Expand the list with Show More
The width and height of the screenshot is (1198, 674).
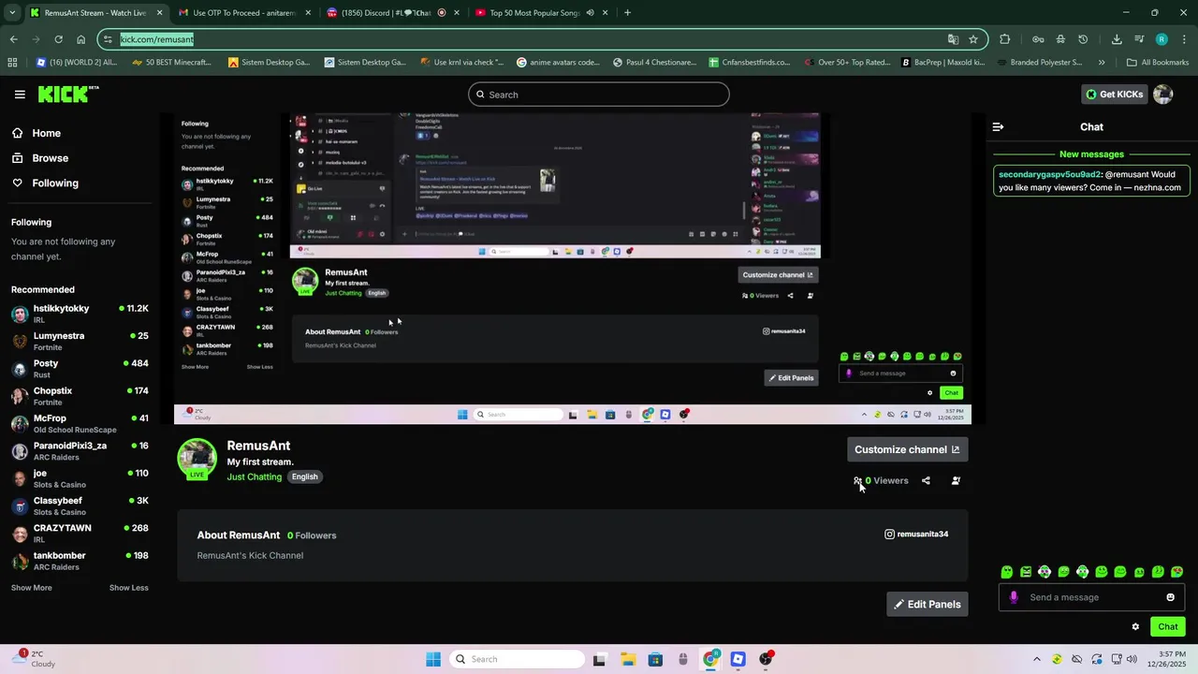[32, 588]
